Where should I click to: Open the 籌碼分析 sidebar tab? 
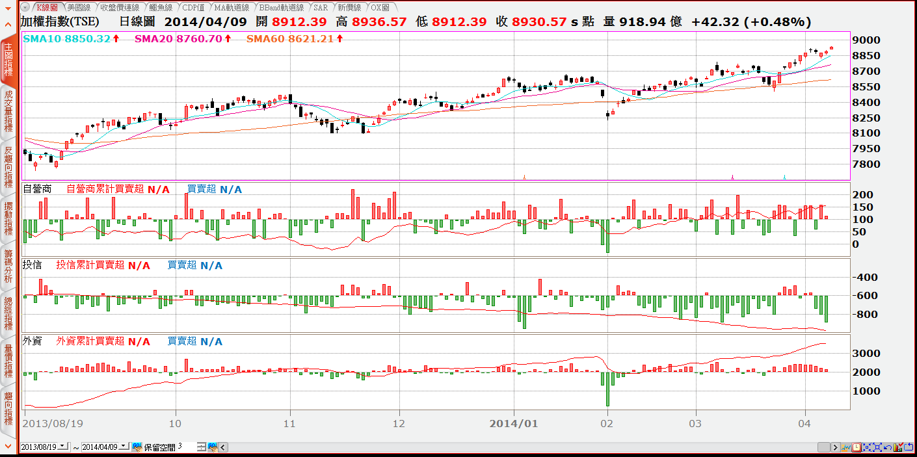click(8, 265)
